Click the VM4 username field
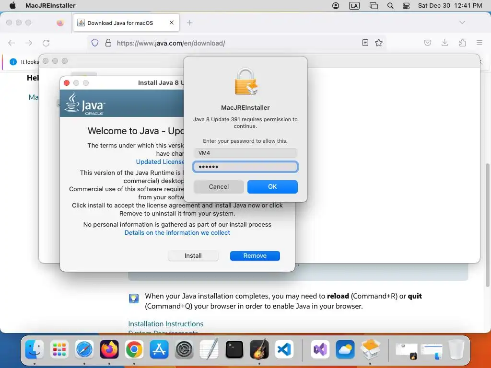Viewport: 491px width, 368px height. coord(245,153)
